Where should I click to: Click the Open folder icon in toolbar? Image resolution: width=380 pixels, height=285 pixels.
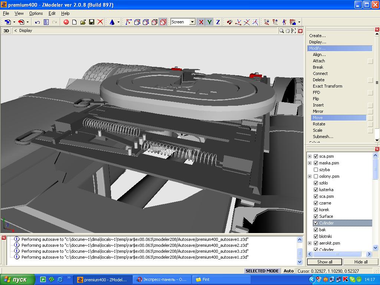83,22
